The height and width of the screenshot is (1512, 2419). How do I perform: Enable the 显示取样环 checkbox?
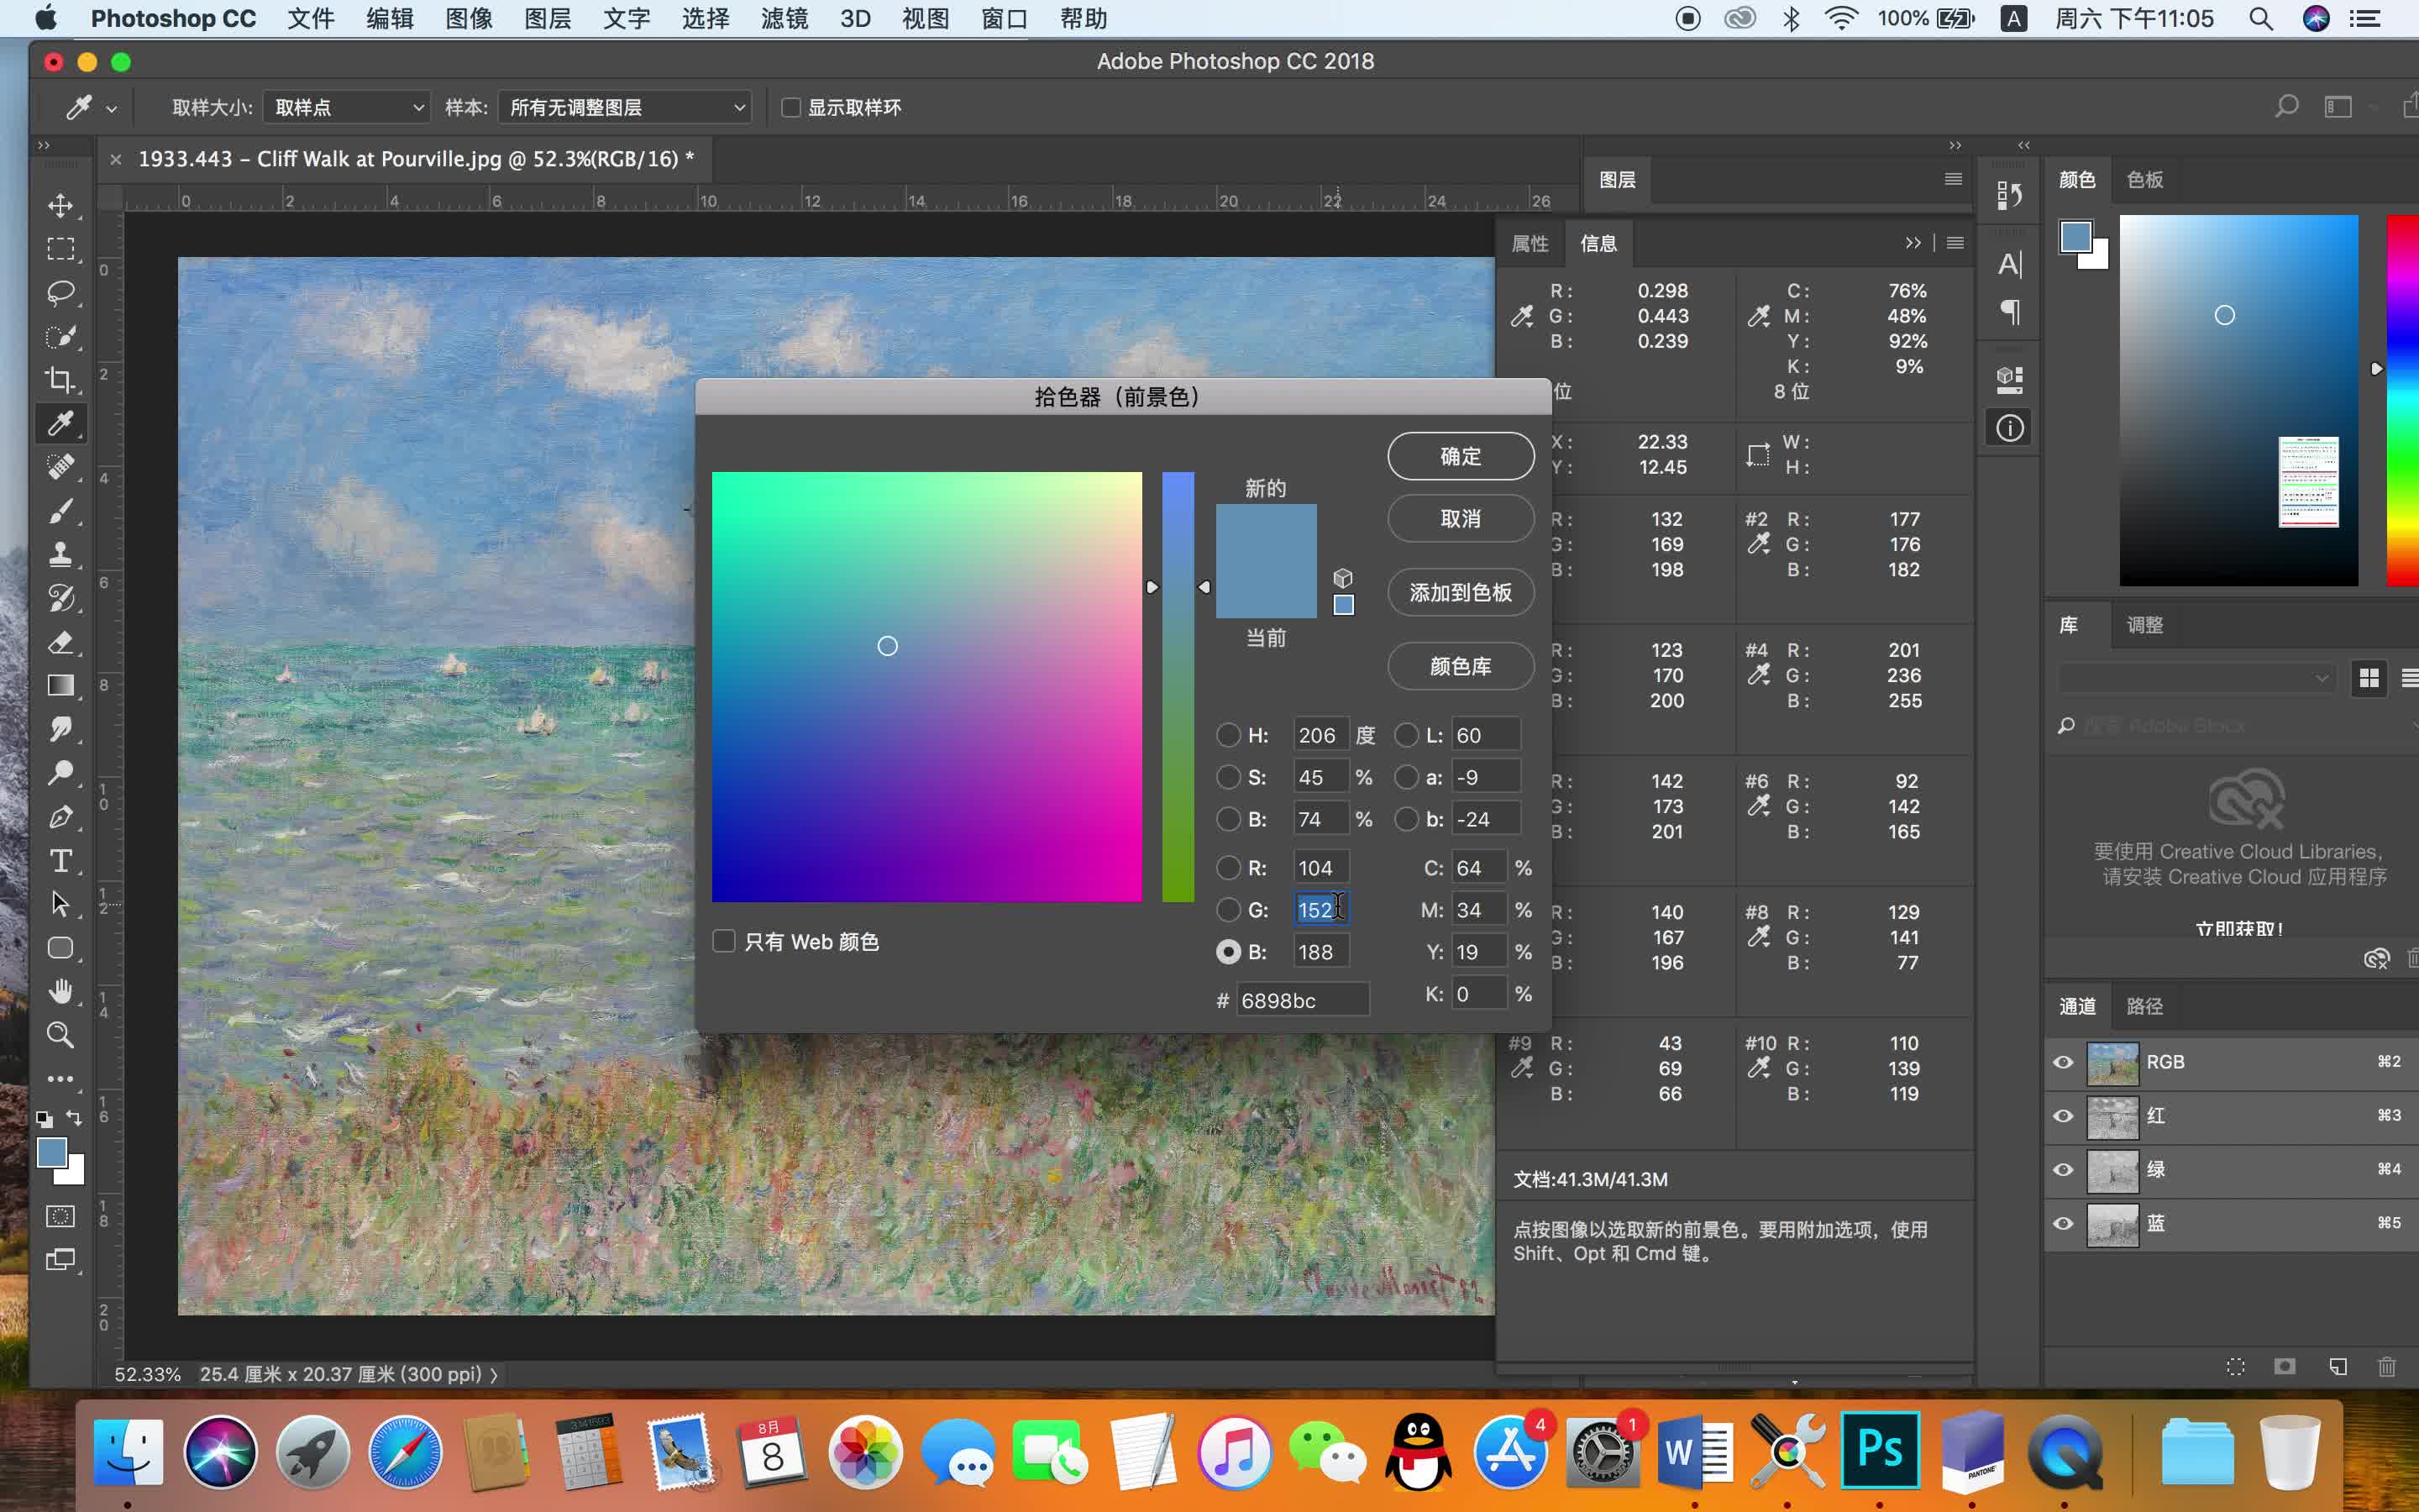click(790, 107)
